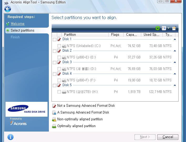Viewport: 186px width, 142px height.
Task: Click the column chooser icon in toolbar
Action: [174, 28]
